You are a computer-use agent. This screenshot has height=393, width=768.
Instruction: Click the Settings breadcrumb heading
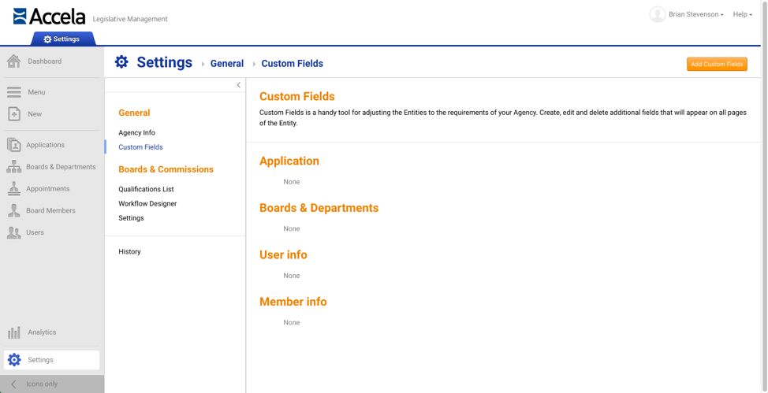(x=165, y=62)
